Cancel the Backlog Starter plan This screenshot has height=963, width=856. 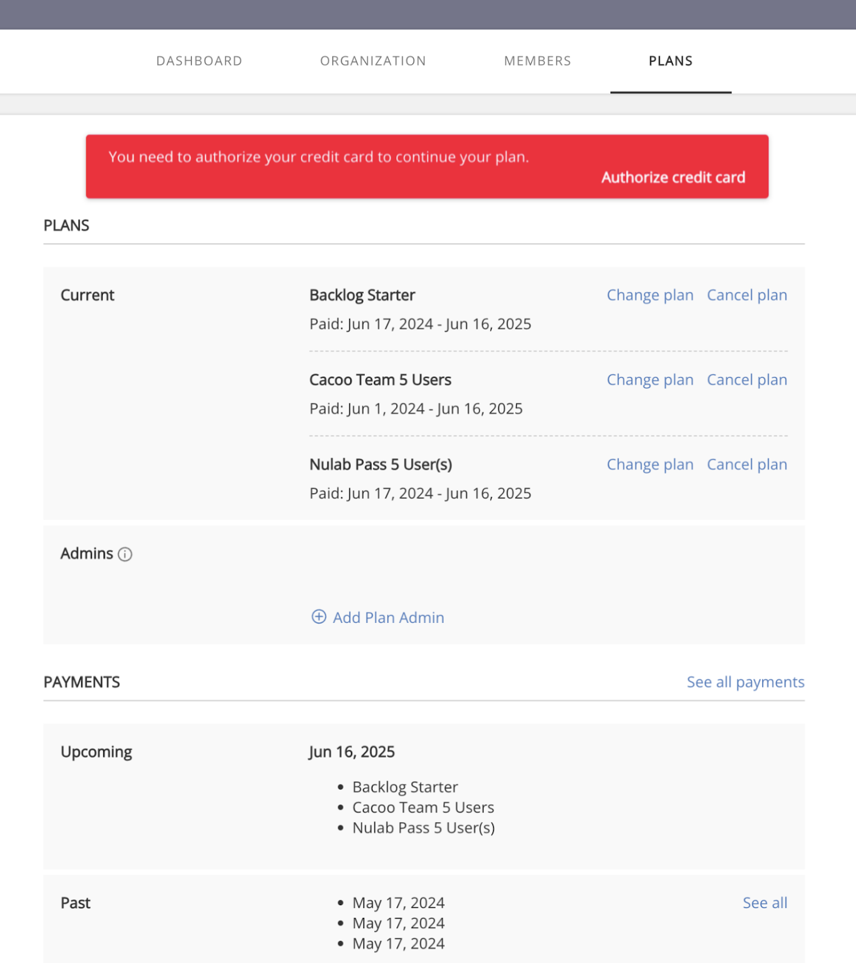747,295
